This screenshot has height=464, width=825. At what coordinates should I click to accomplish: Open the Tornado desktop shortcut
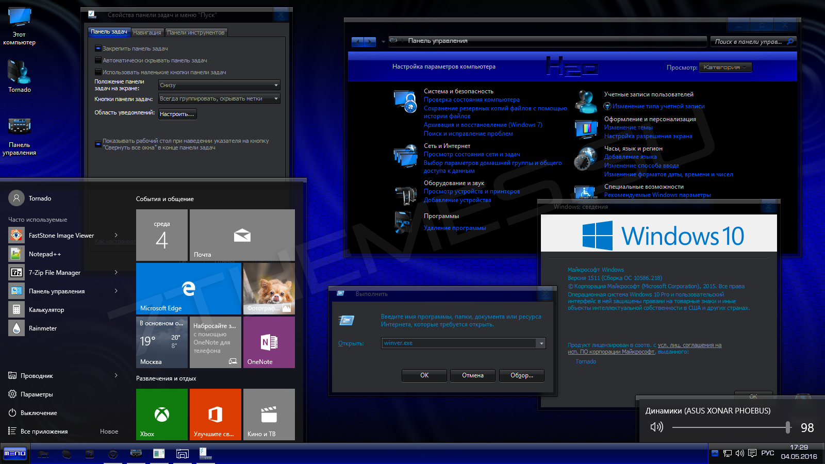pyautogui.click(x=20, y=76)
